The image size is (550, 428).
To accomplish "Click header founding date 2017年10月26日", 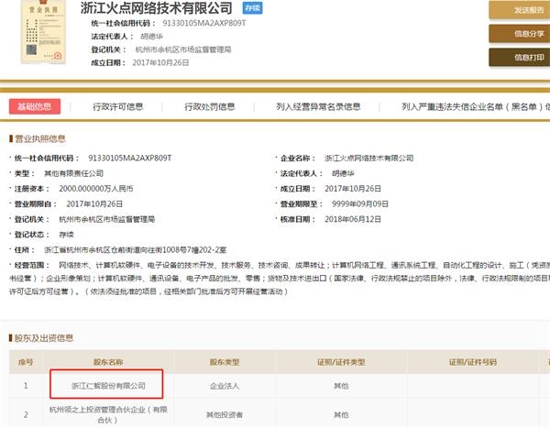I will pyautogui.click(x=160, y=63).
